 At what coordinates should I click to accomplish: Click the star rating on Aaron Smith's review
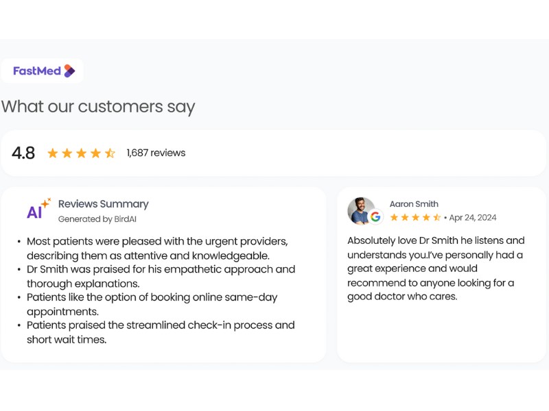click(x=415, y=218)
